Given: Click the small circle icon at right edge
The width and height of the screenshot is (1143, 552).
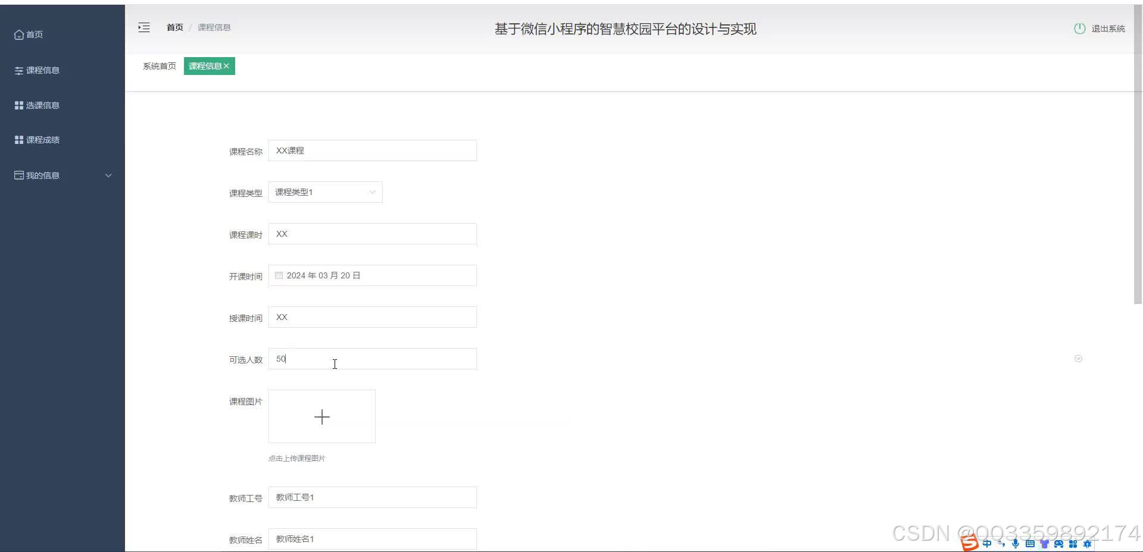Looking at the screenshot, I should click(x=1078, y=359).
